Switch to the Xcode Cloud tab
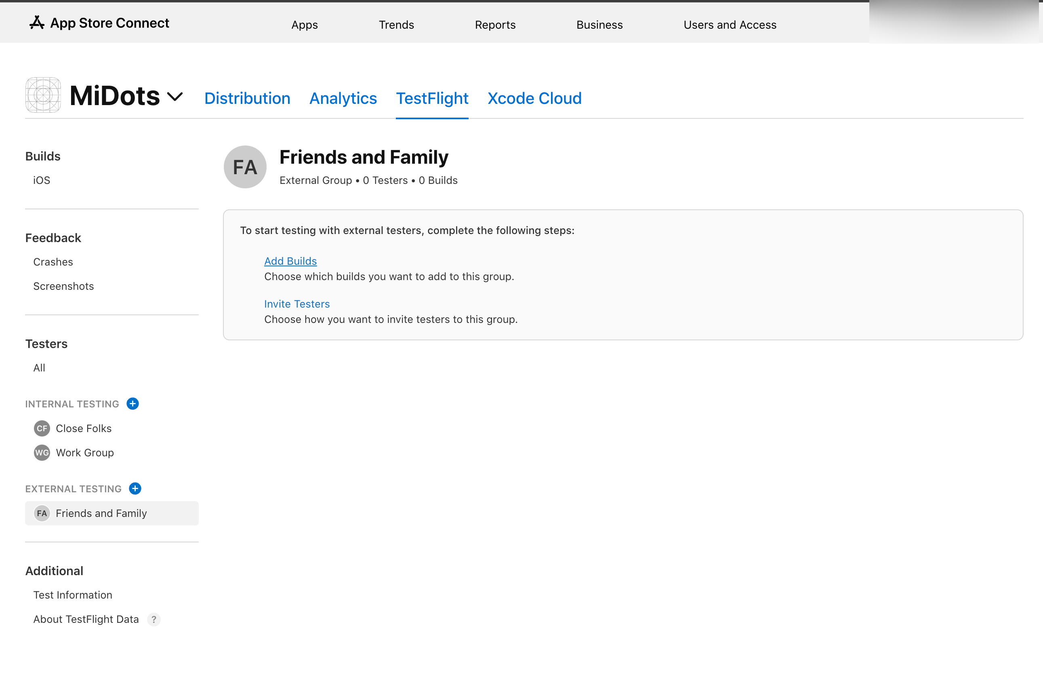Image resolution: width=1043 pixels, height=679 pixels. (x=535, y=98)
